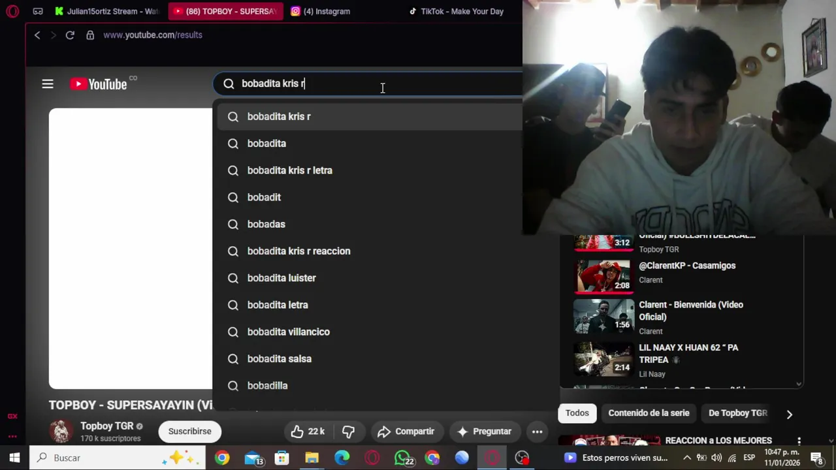Open the GX Corner sidebar icon
This screenshot has height=470, width=836.
[12, 416]
